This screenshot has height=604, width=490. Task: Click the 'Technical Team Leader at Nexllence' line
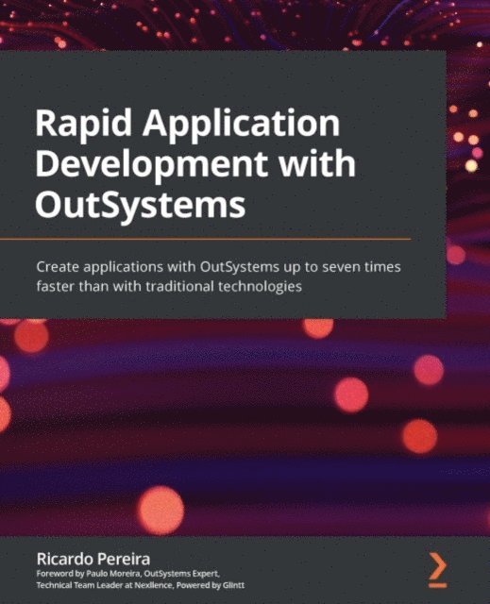tap(141, 585)
